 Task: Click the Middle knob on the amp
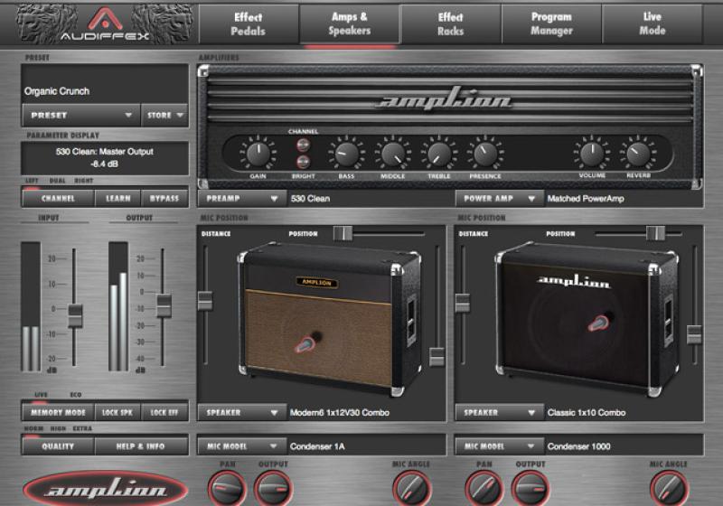pos(393,155)
